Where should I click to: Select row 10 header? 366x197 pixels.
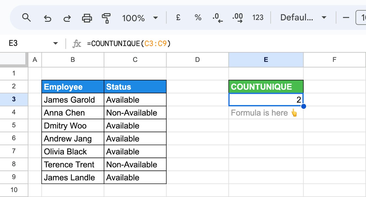(14, 190)
